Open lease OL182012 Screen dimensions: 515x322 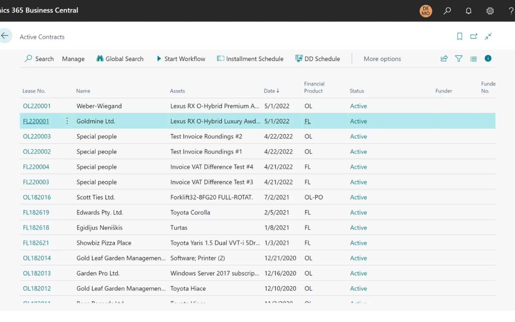coord(37,288)
